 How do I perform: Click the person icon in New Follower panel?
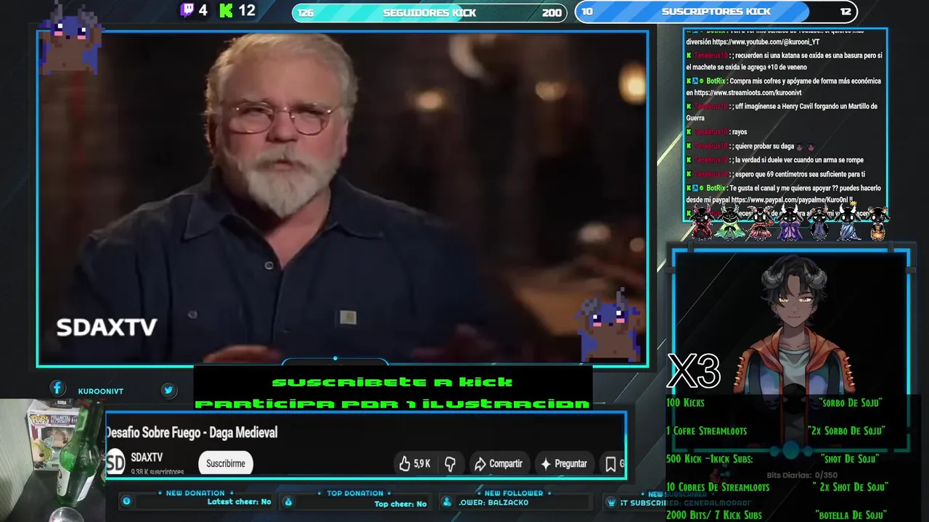pyautogui.click(x=446, y=501)
